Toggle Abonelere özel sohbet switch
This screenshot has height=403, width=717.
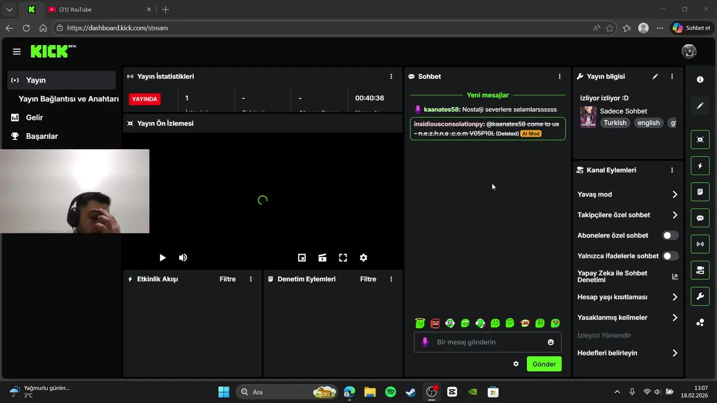[x=671, y=236]
